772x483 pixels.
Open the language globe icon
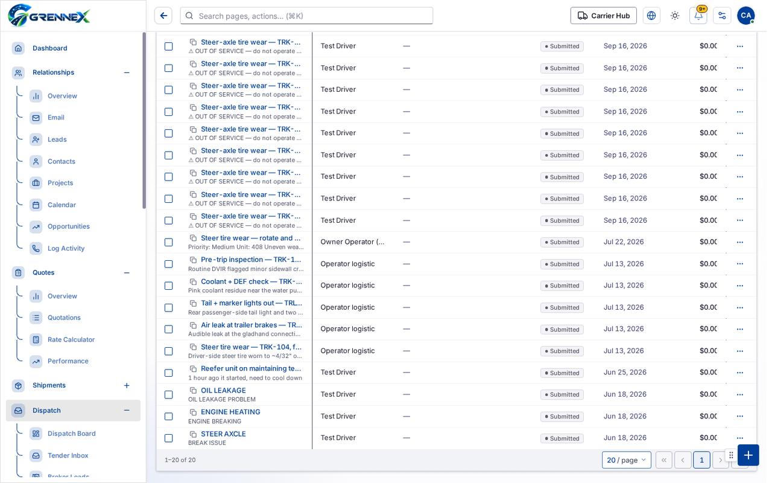coord(651,16)
